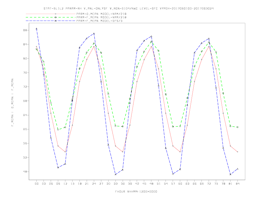Click the vertical y-axis title F_MEAN | O_MEAN | F_MEAN
The height and width of the screenshot is (200, 259).
12,103
